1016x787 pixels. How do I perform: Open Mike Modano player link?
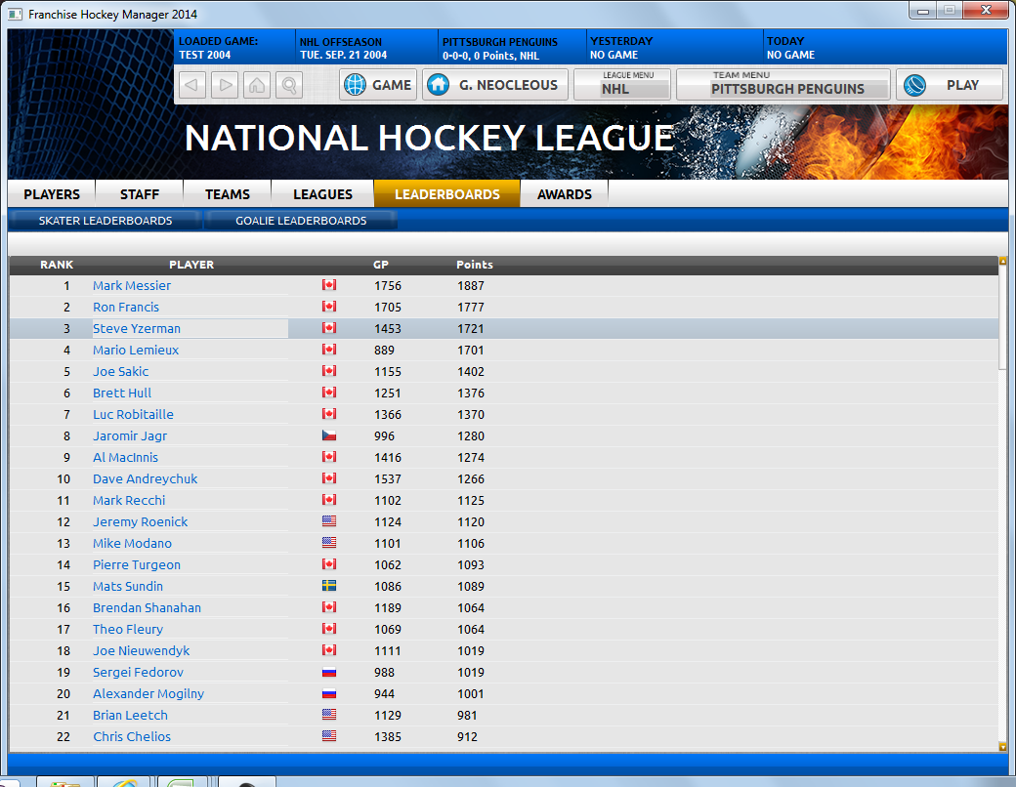coord(132,543)
